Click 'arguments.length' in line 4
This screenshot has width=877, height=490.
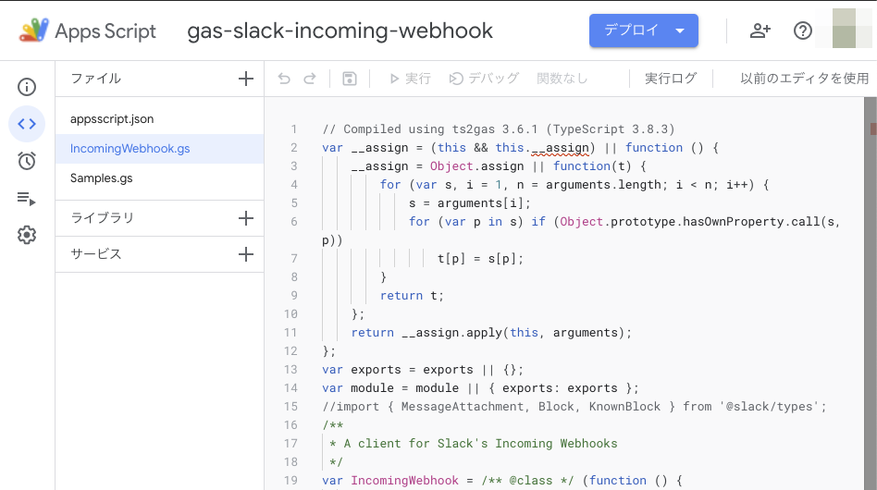(604, 184)
